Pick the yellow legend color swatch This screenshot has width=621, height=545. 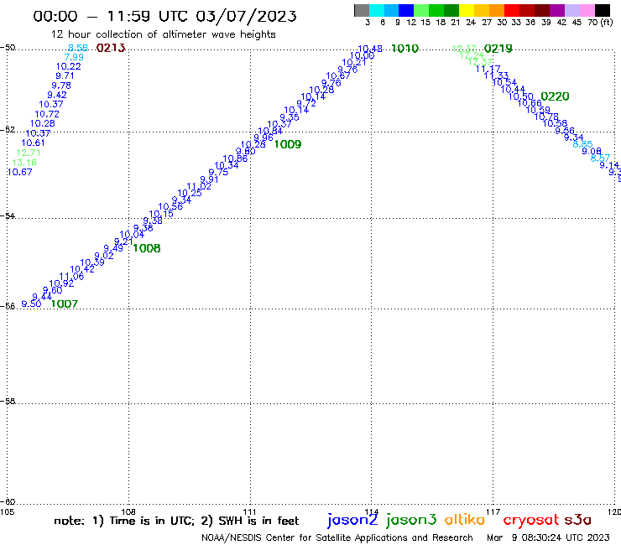tap(467, 10)
